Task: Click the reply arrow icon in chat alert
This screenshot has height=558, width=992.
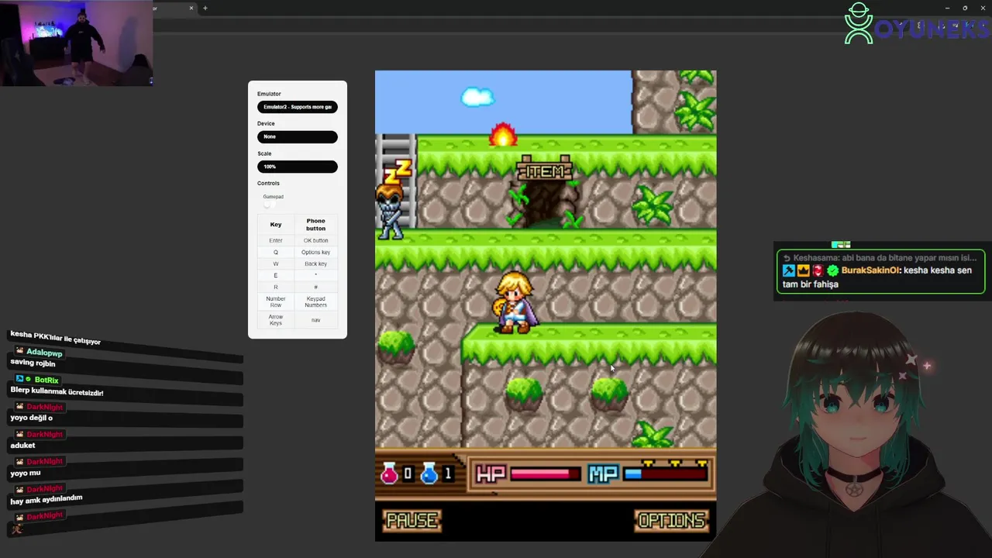Action: pos(787,258)
